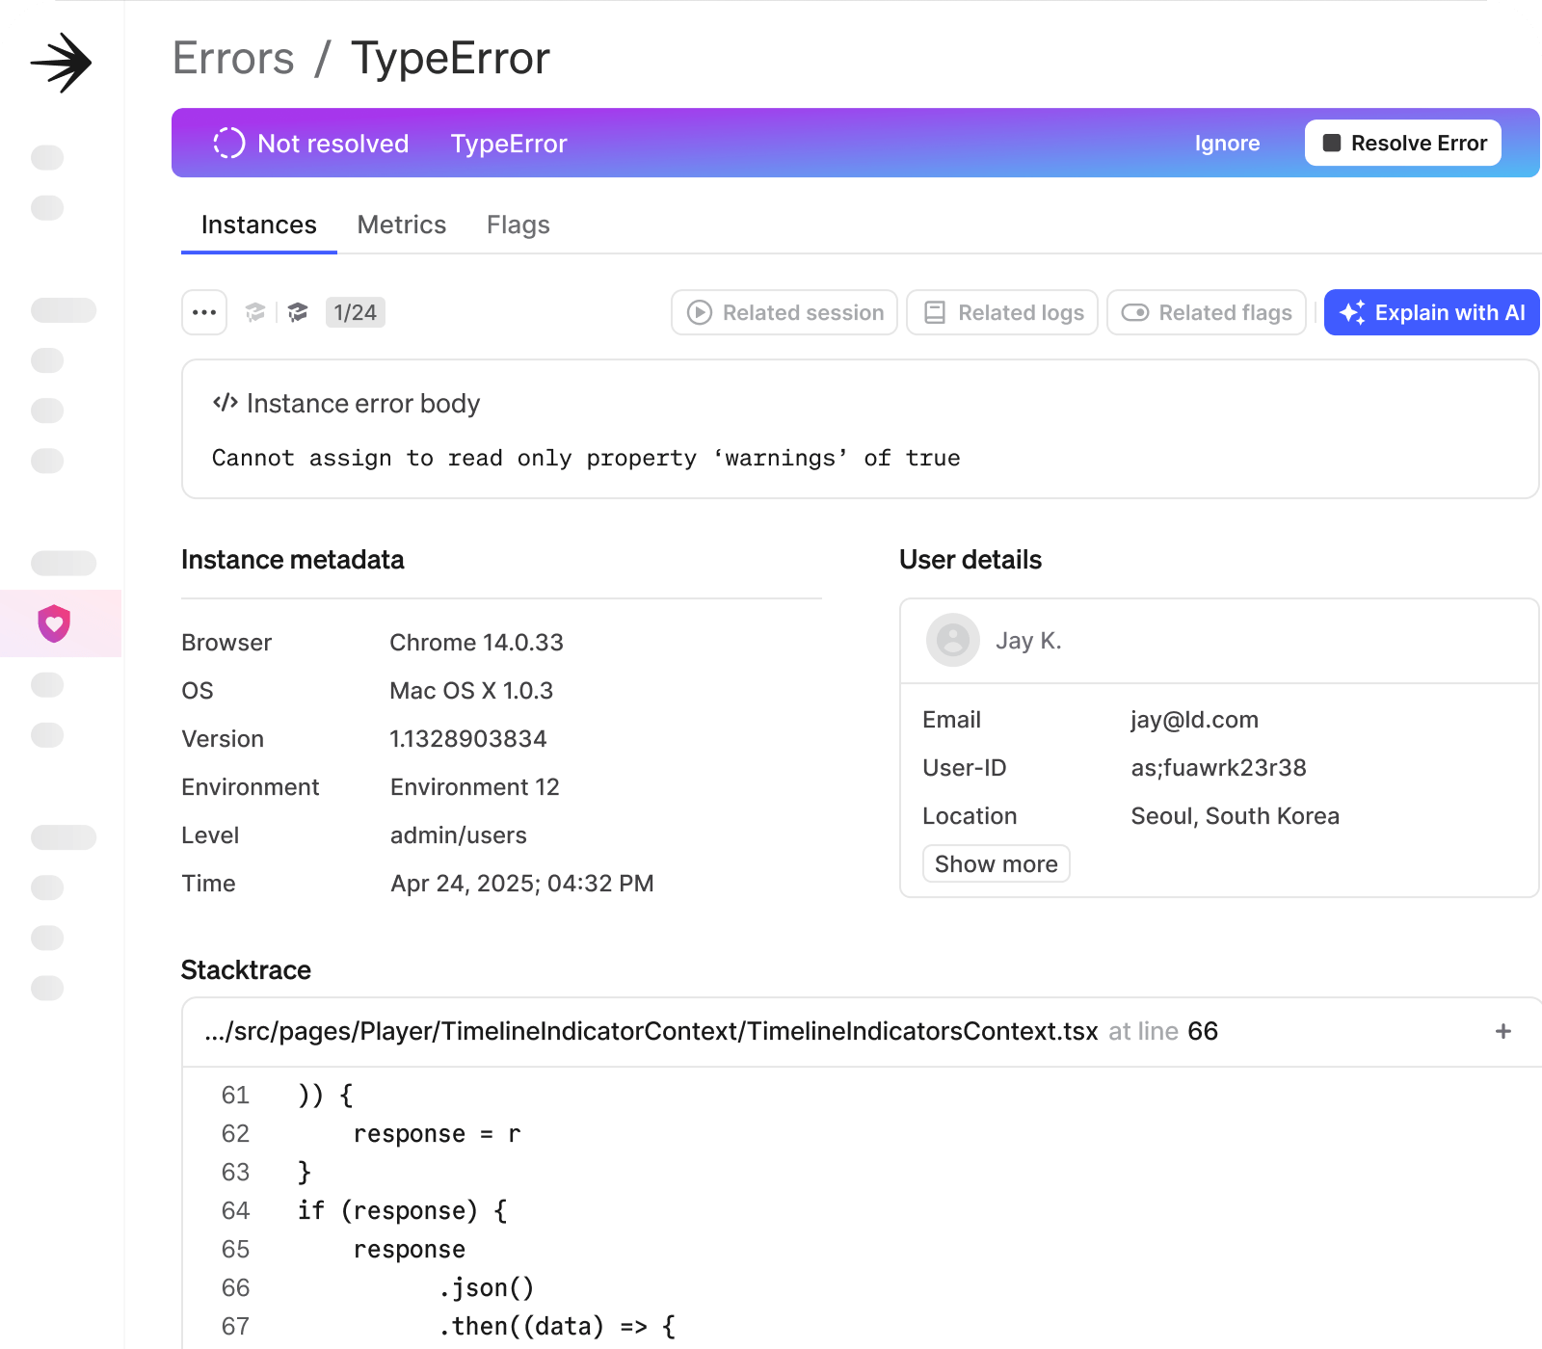The image size is (1542, 1349).
Task: Expand the stacktrace file with the plus icon
Action: pyautogui.click(x=1502, y=1031)
